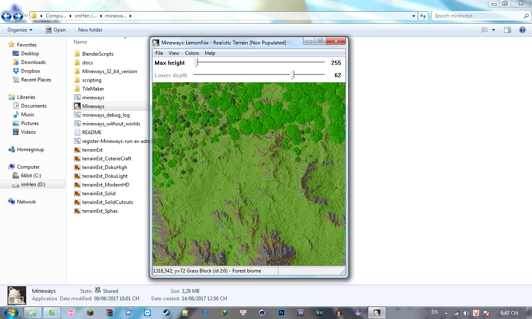
Task: Click the Lower depth slider handle
Action: coord(293,75)
